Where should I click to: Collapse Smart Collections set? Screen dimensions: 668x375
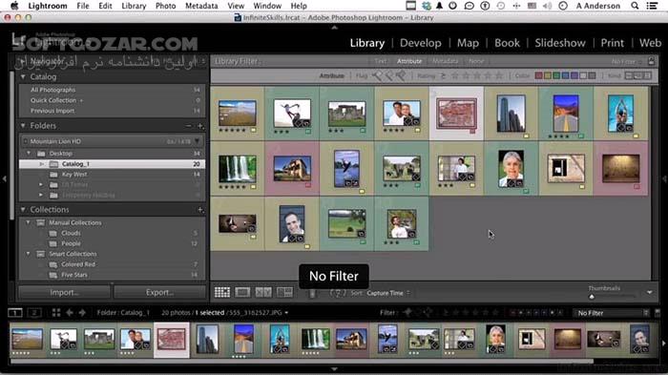(x=29, y=254)
